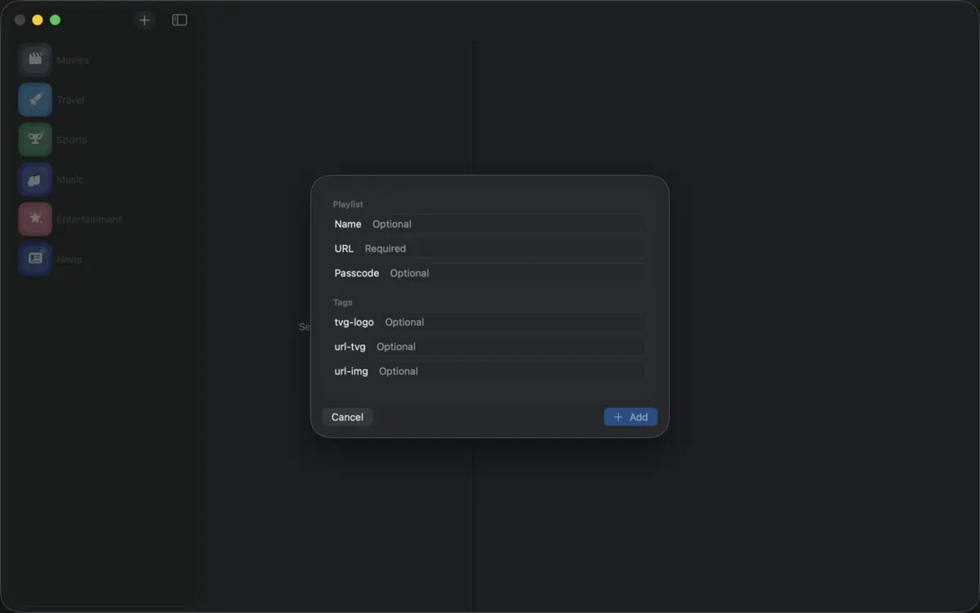
Task: Click the Sports label in sidebar
Action: point(71,140)
